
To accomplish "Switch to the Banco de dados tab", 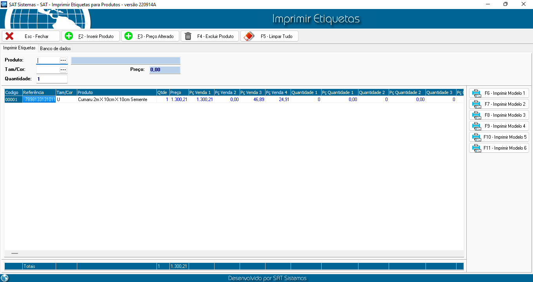I will pyautogui.click(x=55, y=49).
